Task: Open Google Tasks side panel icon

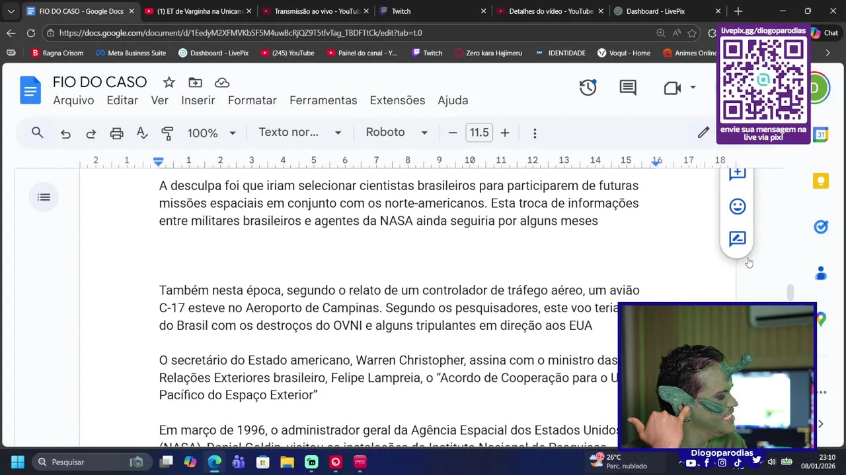Action: coord(821,227)
